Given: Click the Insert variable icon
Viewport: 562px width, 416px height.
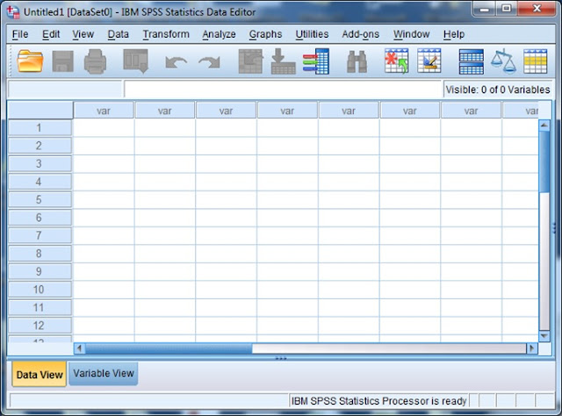Looking at the screenshot, I should (x=429, y=61).
